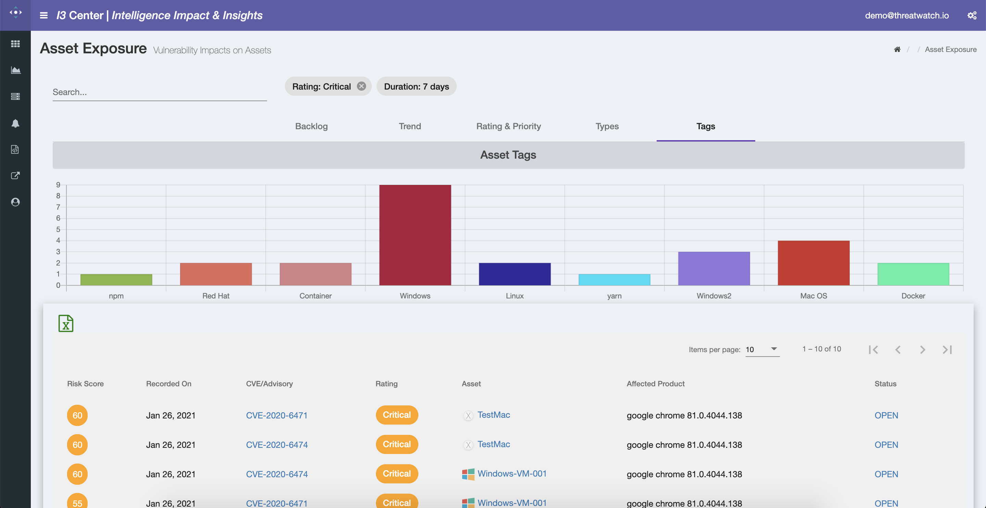Click the home breadcrumb icon
Screen dimensions: 986x508
pyautogui.click(x=897, y=49)
